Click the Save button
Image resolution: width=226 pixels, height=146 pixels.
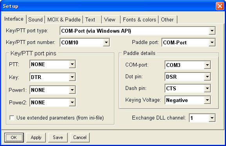58,137
